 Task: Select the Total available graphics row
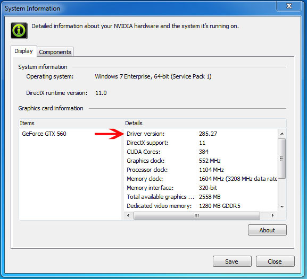click(201, 197)
